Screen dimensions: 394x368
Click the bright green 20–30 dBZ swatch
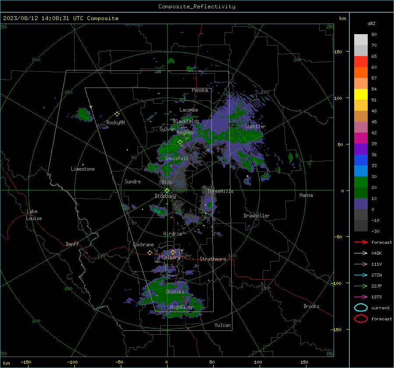click(361, 182)
